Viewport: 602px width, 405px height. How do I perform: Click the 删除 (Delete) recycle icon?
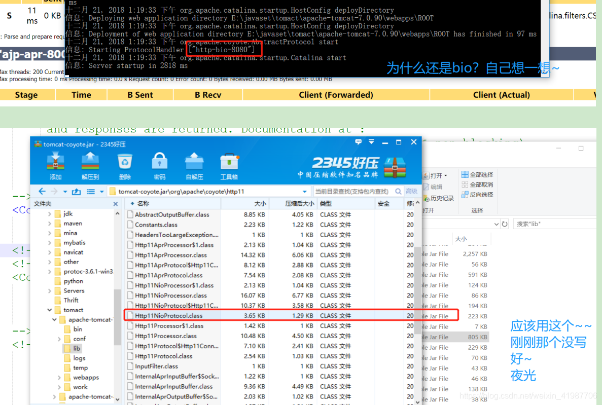pos(125,165)
